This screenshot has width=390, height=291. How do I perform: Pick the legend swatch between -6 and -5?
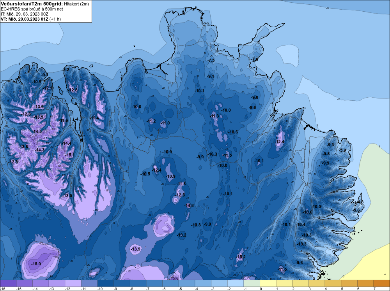click(x=171, y=283)
